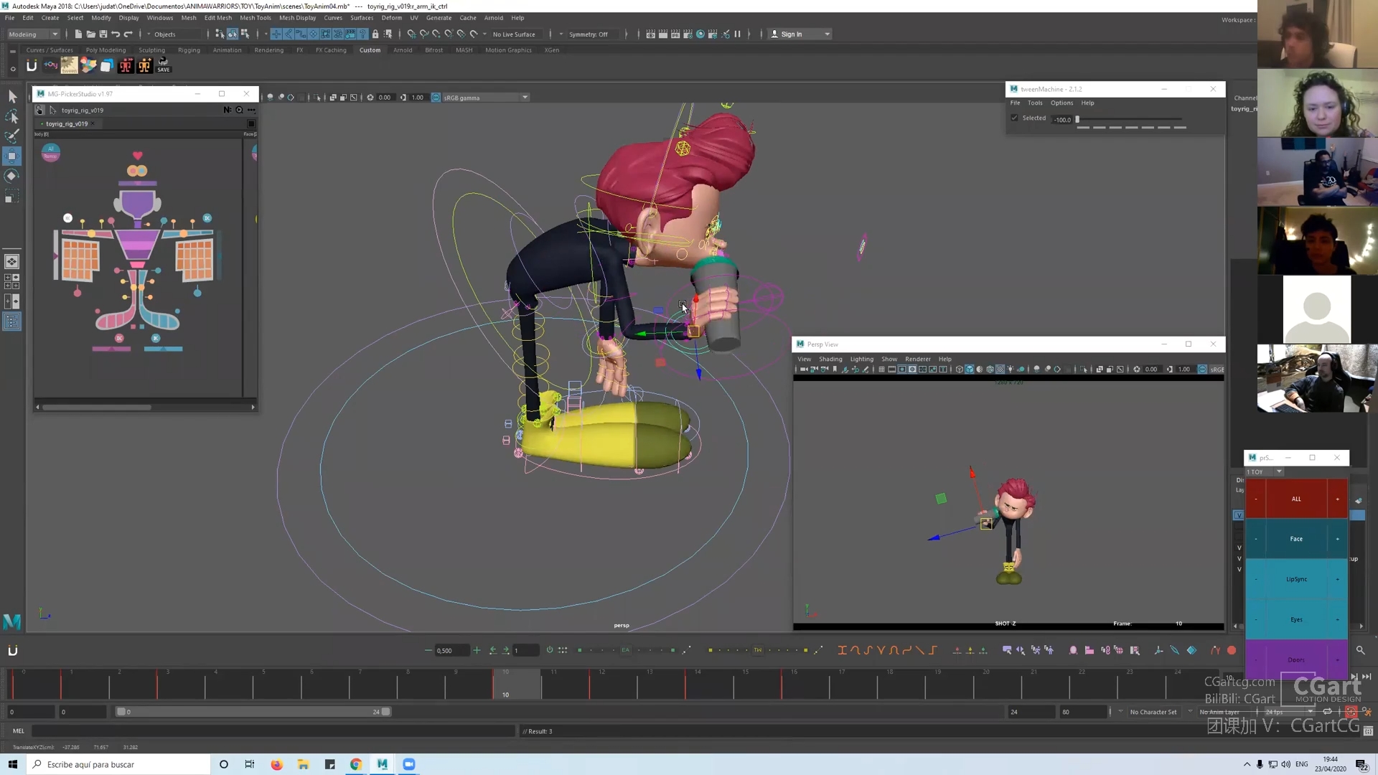Screen dimensions: 1378x775
Task: Click the ALL button in selector panel
Action: tap(1296, 499)
